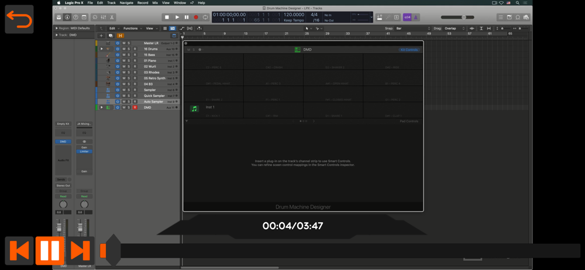Open the pointer tool menu

[308, 28]
